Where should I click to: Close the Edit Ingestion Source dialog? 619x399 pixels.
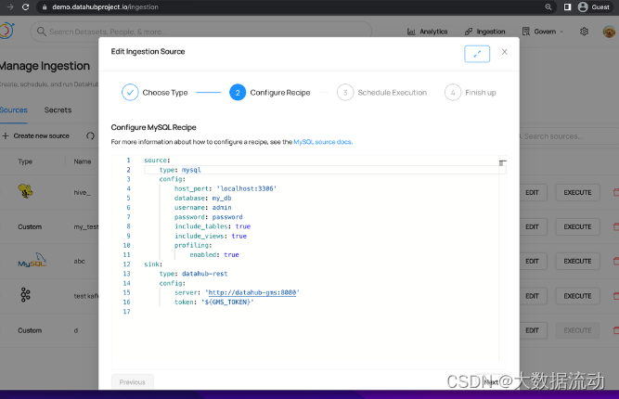click(x=504, y=52)
